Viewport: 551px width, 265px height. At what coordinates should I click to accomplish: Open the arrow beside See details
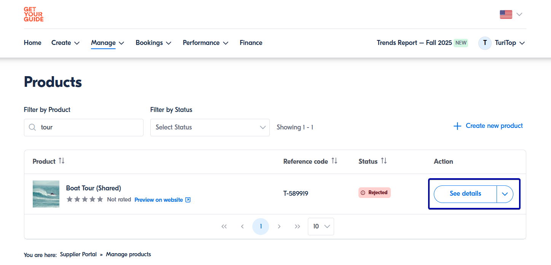pos(505,194)
